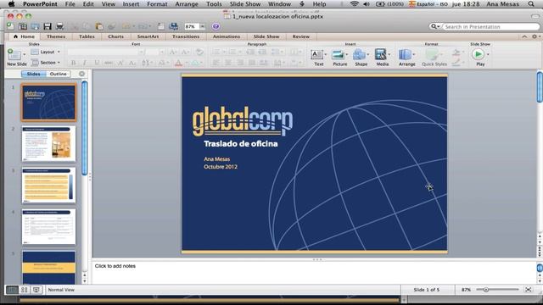The image size is (543, 305).
Task: Open the New Slide dropdown arrow
Action: point(25,54)
